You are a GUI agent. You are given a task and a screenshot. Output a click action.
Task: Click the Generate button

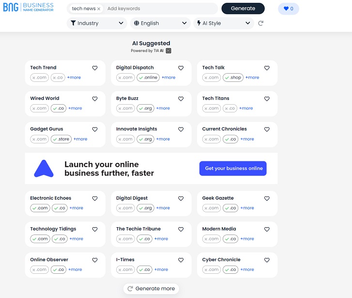(243, 9)
